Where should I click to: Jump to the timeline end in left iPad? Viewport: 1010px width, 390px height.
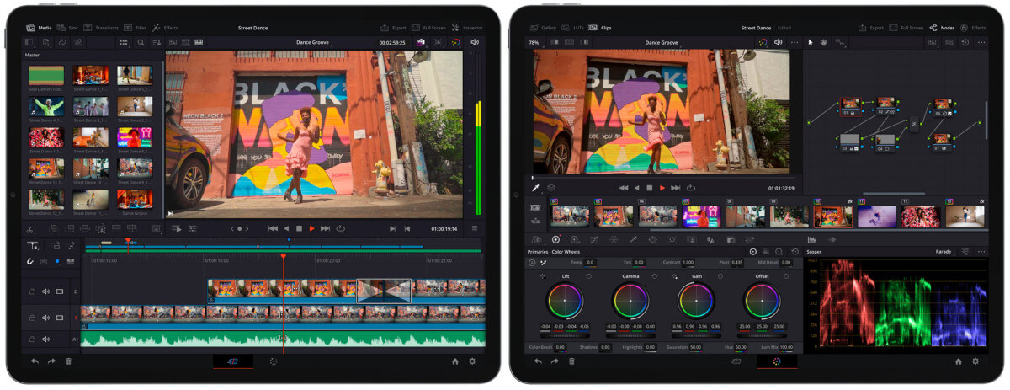pyautogui.click(x=326, y=228)
